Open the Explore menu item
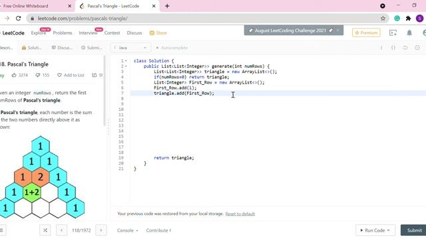The height and width of the screenshot is (239, 426). 39,33
